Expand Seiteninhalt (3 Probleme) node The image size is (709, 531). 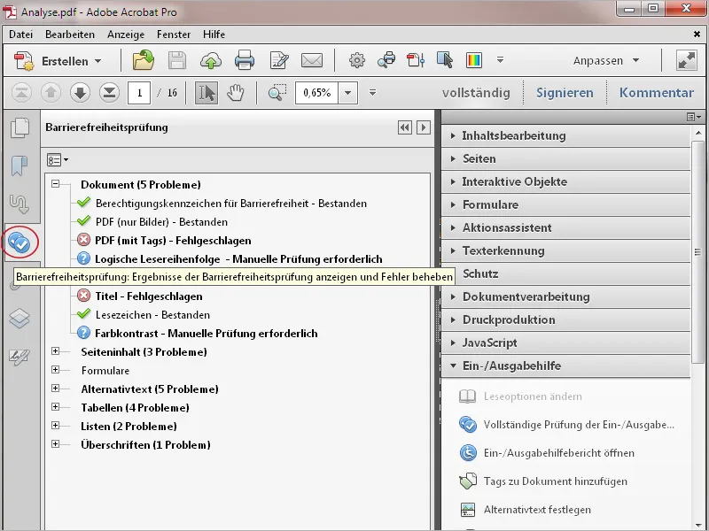[55, 350]
